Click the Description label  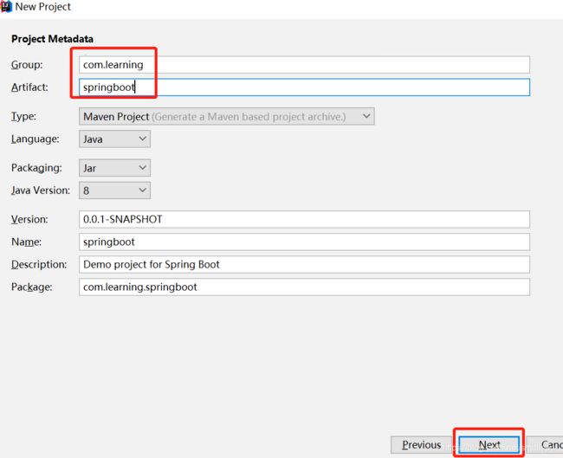39,265
